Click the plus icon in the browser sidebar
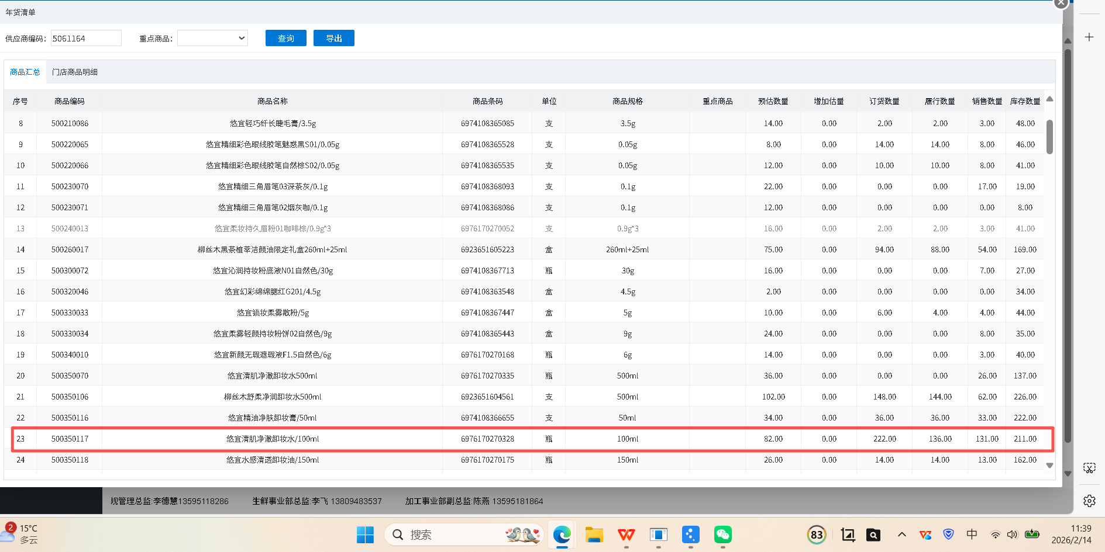Viewport: 1105px width, 552px height. coord(1089,37)
